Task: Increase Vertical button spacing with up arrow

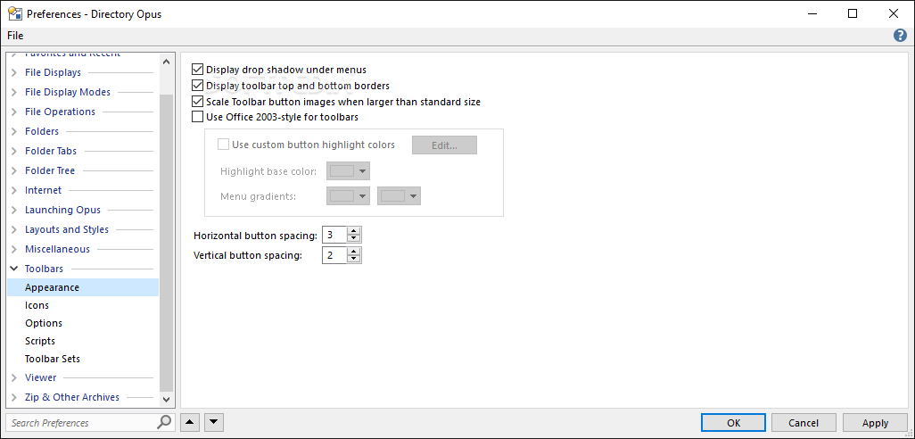Action: click(354, 251)
